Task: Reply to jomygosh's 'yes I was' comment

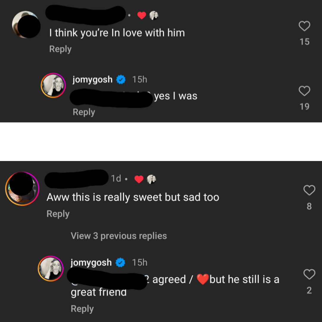Action: [x=84, y=112]
